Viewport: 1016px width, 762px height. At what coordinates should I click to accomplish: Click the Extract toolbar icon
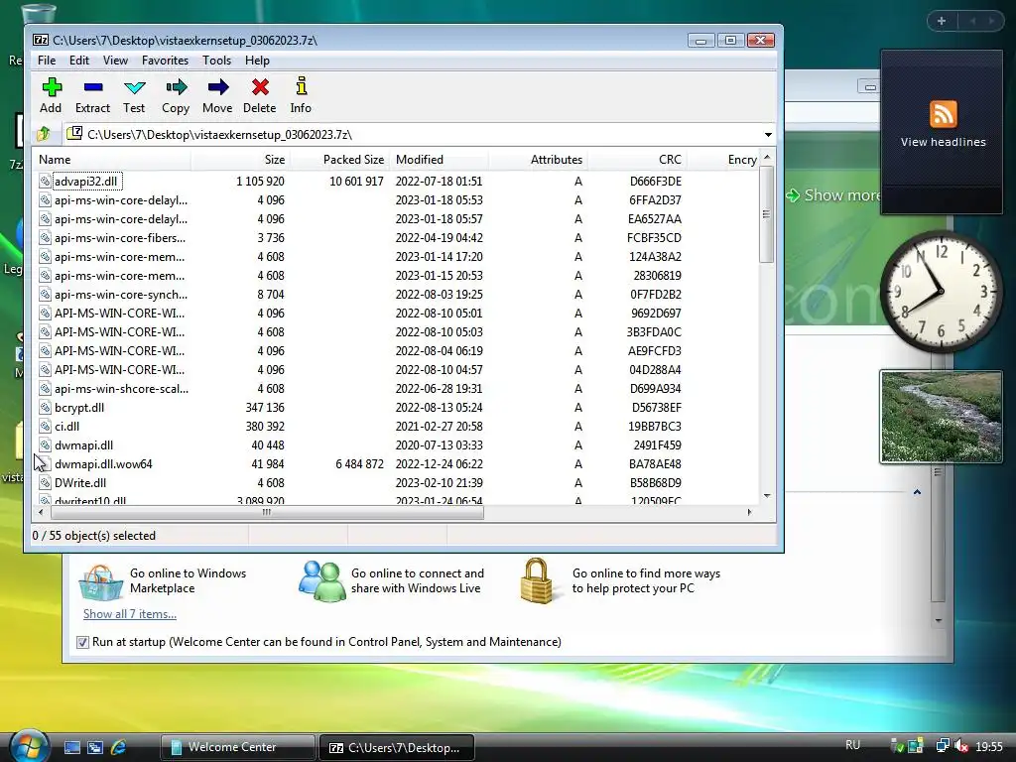point(93,87)
